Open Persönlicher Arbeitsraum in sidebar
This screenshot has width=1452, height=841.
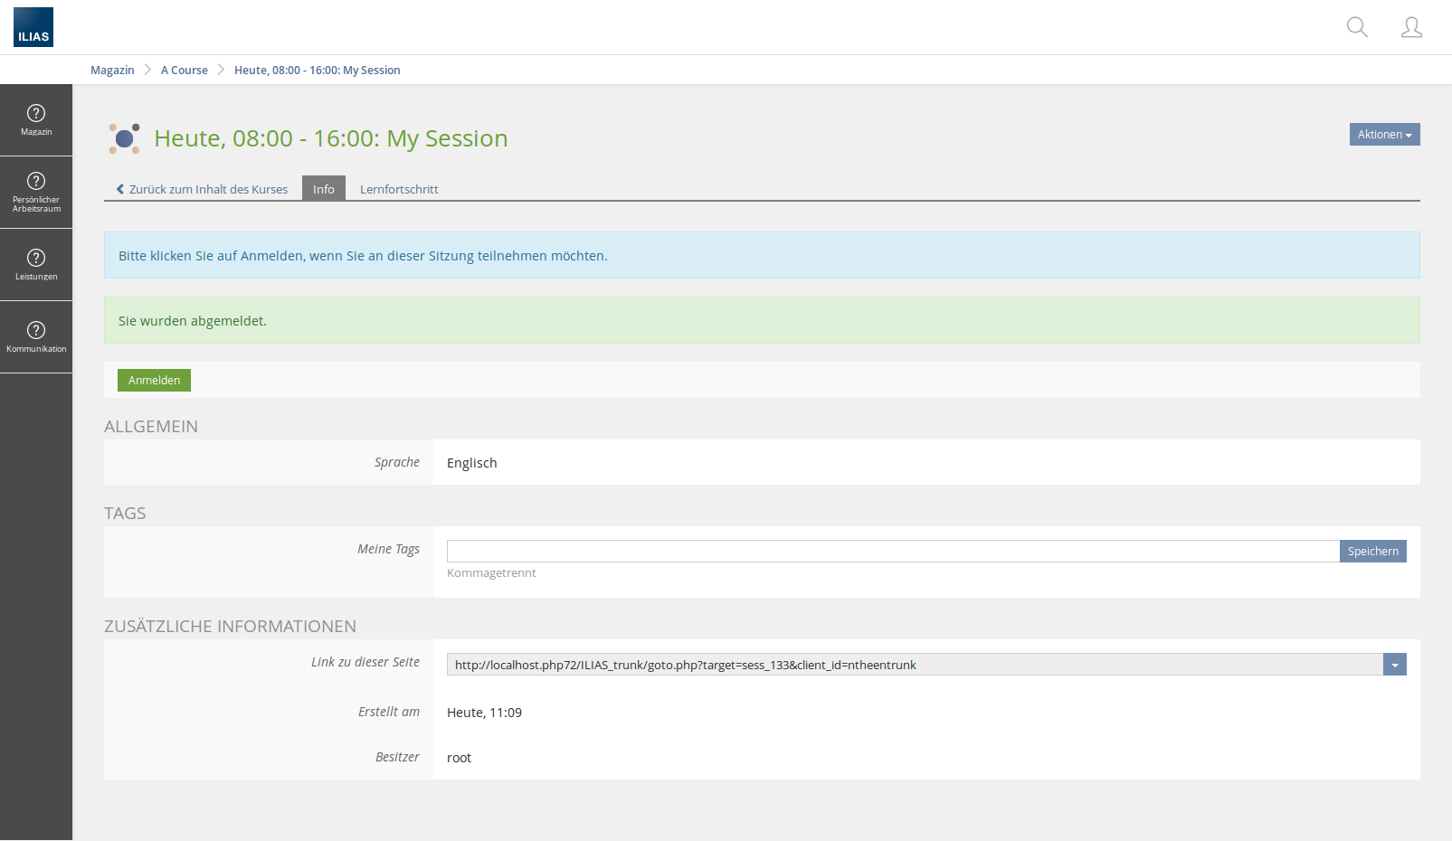pyautogui.click(x=36, y=192)
